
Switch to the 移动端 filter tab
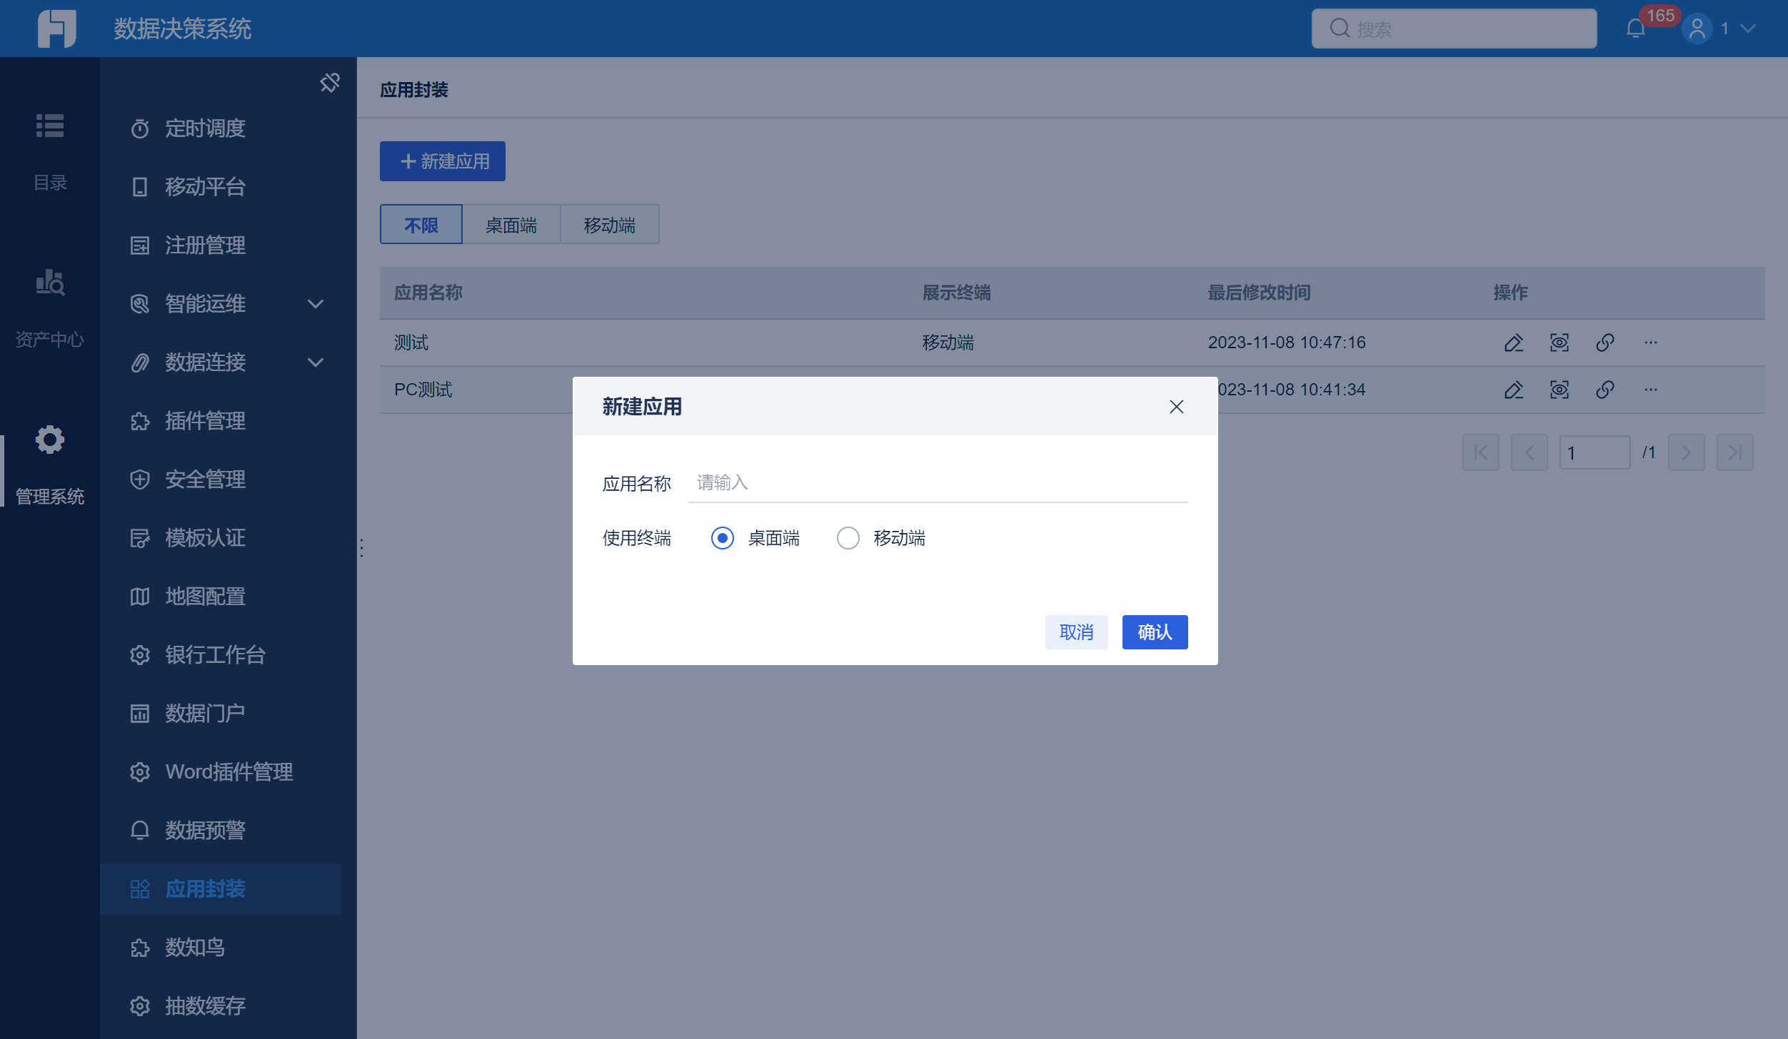pos(609,225)
